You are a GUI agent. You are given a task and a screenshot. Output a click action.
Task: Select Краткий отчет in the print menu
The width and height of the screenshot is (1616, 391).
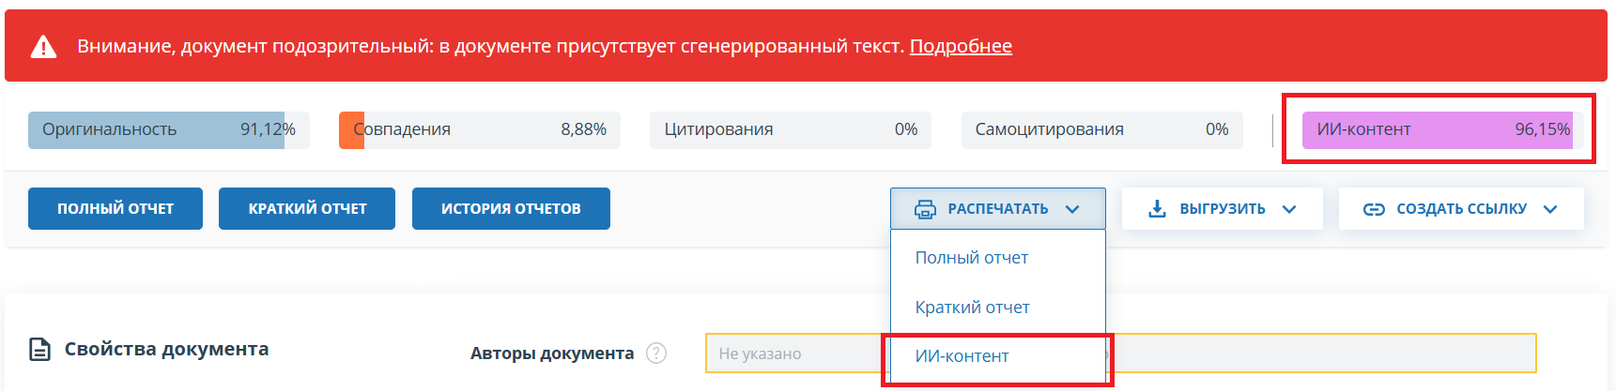click(x=972, y=308)
